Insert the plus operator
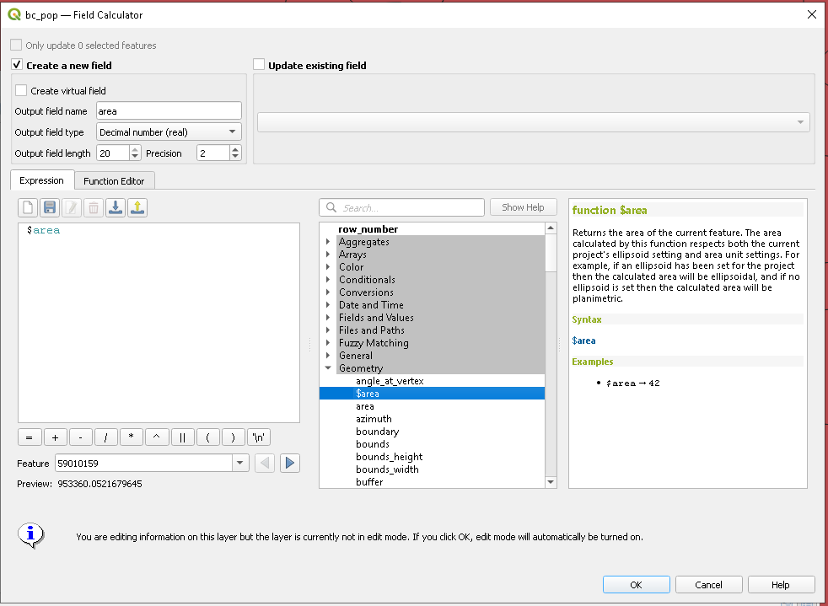Viewport: 828px width, 606px height. (x=55, y=437)
